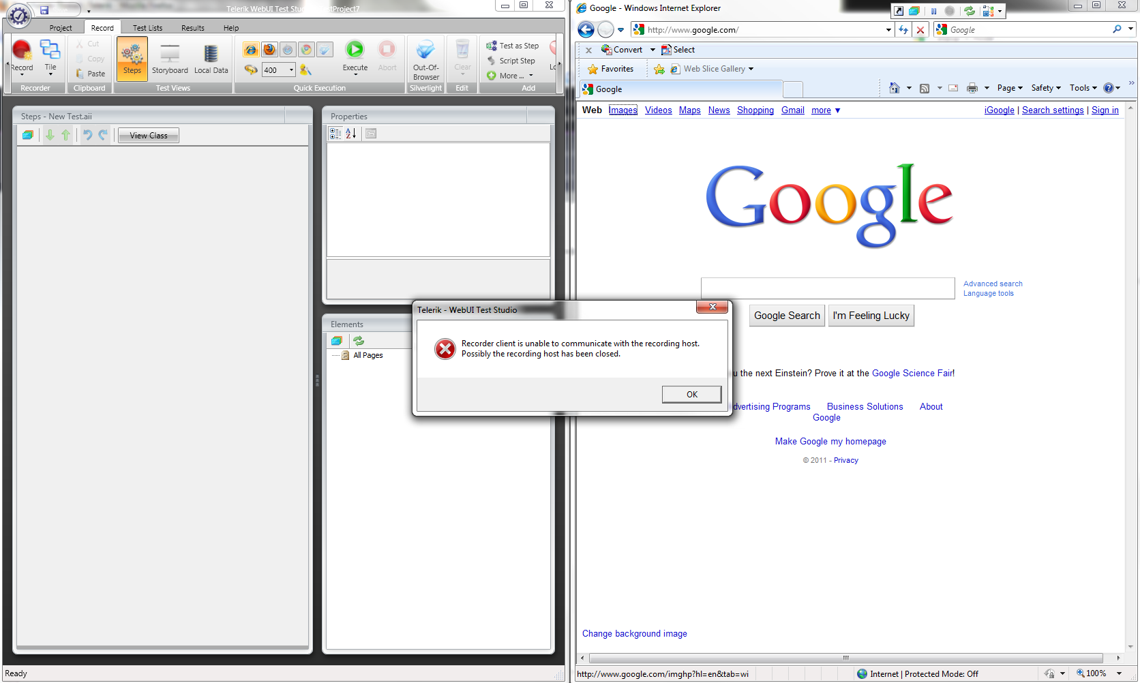
Task: Open the Tile windows option
Action: (50, 56)
